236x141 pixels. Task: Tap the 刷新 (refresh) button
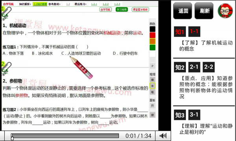coord(204,11)
